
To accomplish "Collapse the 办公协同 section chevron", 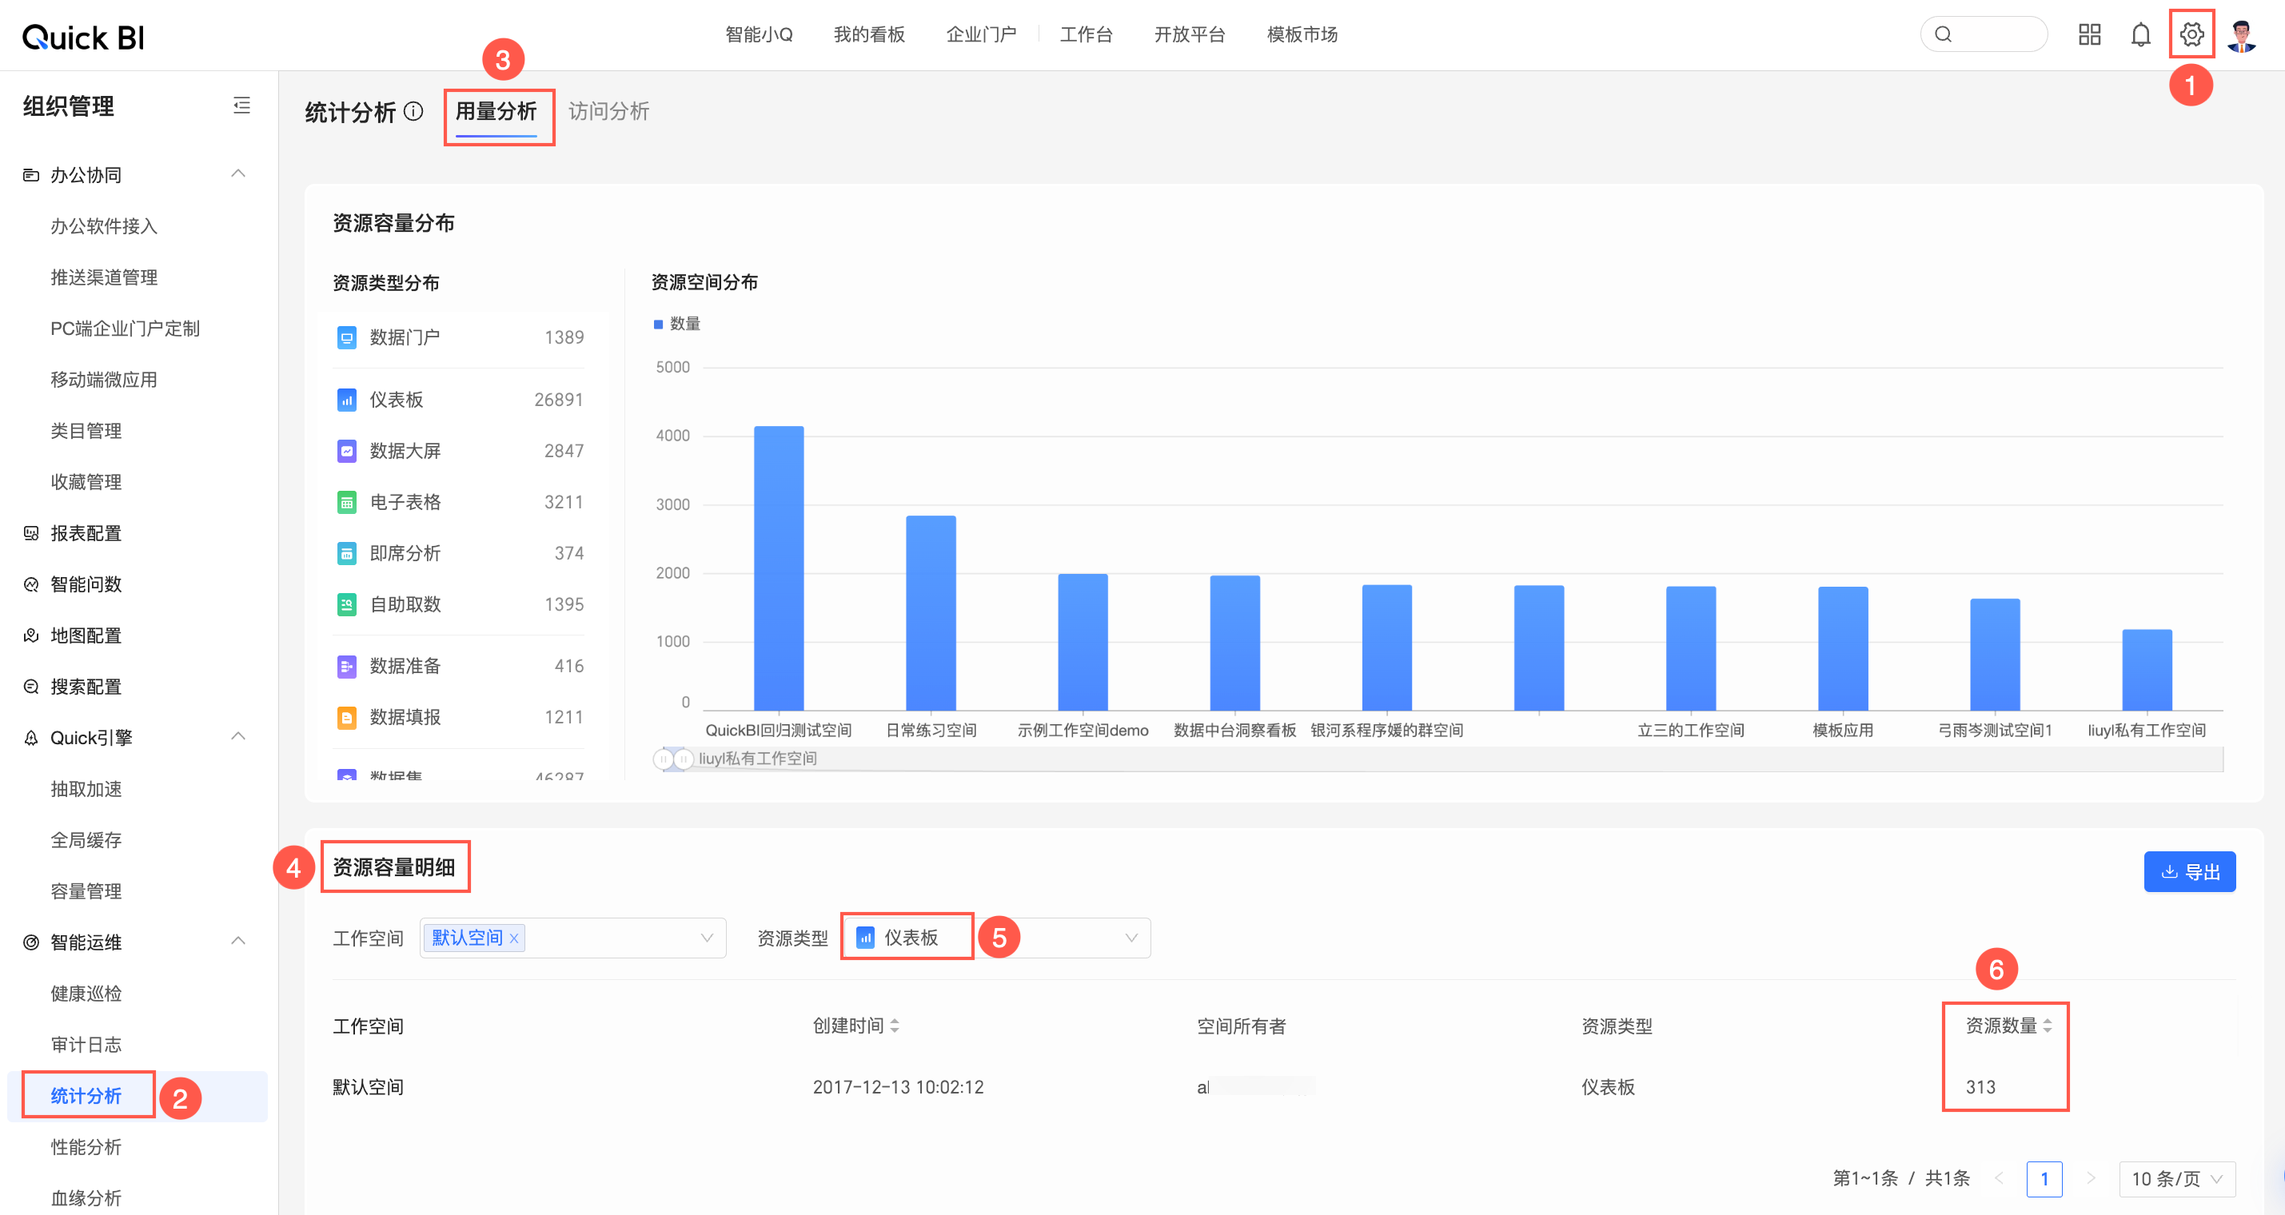I will tap(237, 173).
